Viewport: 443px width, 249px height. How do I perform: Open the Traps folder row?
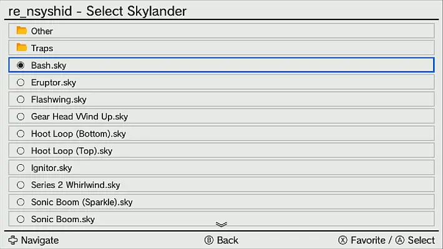click(x=221, y=48)
